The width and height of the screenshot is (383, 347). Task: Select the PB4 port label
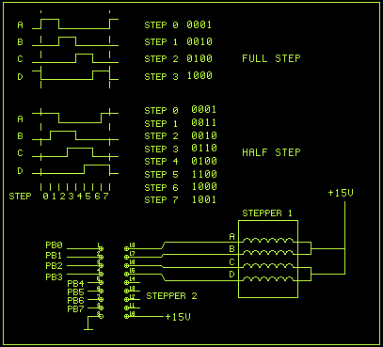pos(75,284)
